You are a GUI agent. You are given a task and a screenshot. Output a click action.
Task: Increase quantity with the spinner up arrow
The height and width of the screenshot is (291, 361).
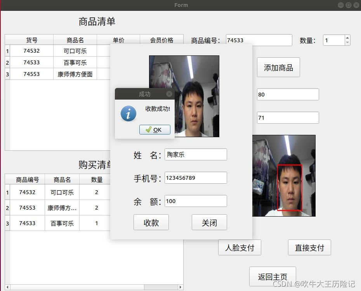tap(347, 37)
